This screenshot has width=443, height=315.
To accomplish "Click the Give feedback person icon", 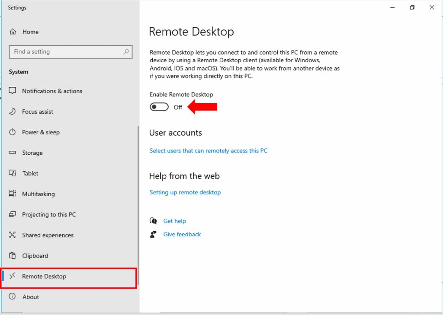I will point(154,234).
